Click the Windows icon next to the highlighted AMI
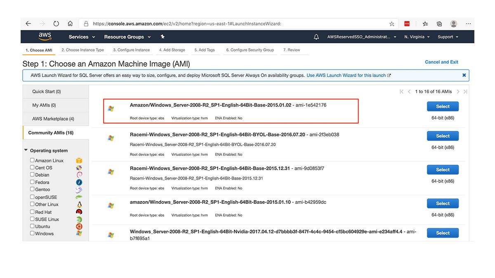This screenshot has width=495, height=278. 111,109
